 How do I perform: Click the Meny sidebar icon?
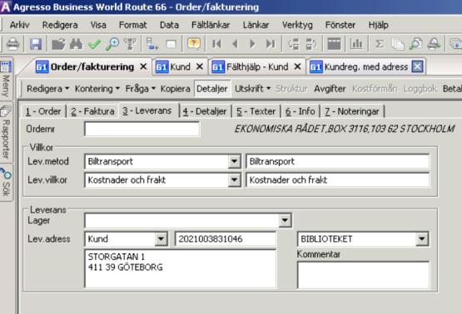tap(6, 66)
